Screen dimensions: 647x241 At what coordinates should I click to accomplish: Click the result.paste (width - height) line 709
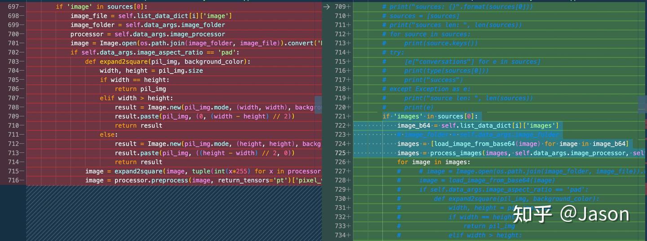(204, 116)
